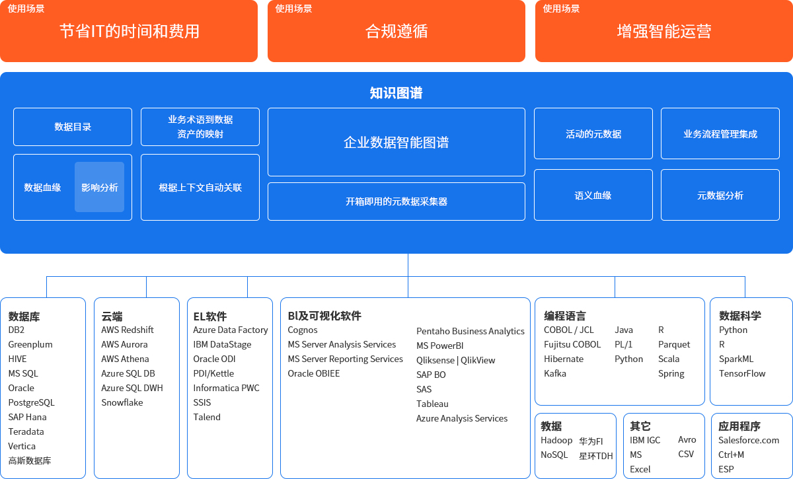This screenshot has width=793, height=479.
Task: Click CSV entry
Action: pyautogui.click(x=686, y=454)
